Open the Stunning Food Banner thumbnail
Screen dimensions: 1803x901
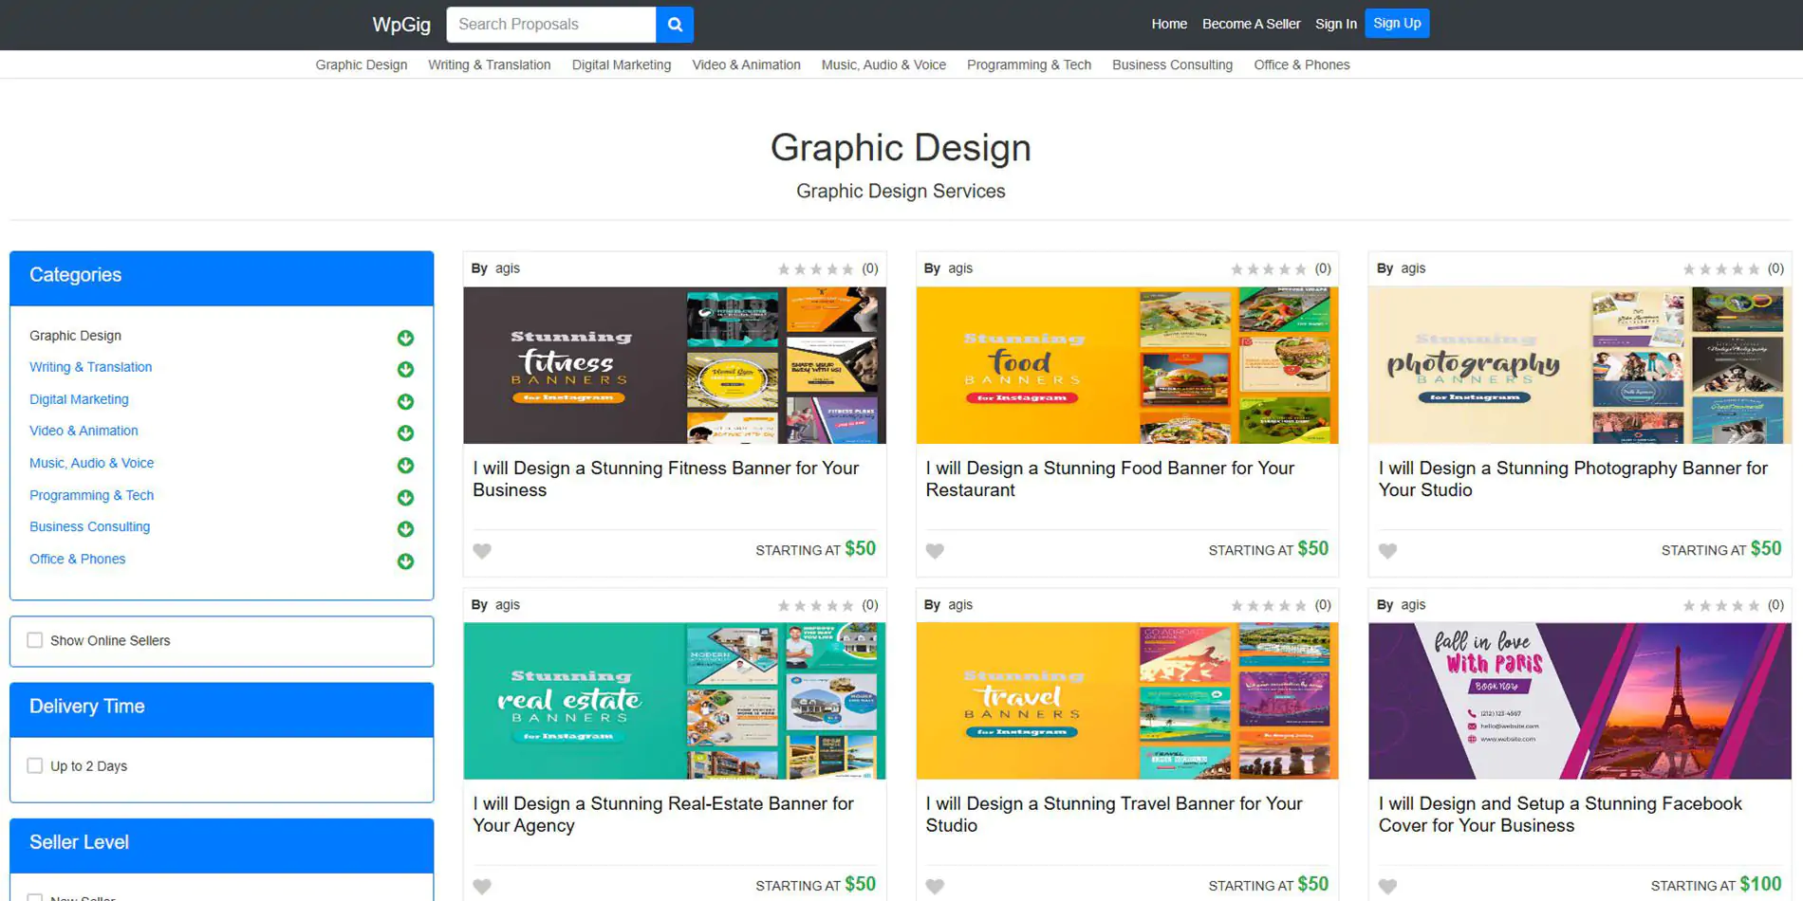point(1126,365)
